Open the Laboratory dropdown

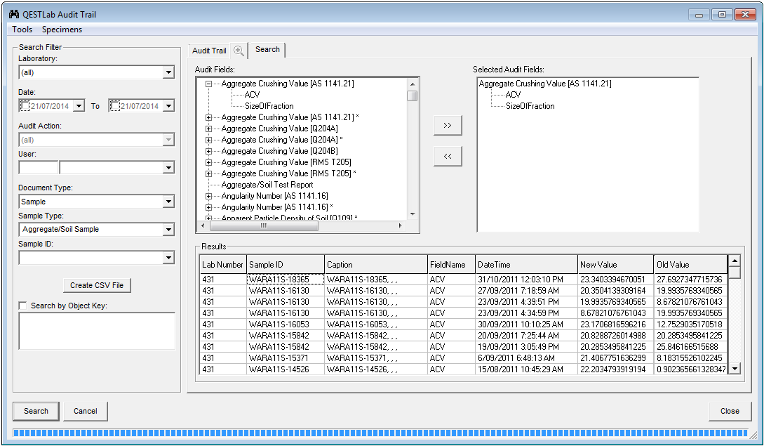(x=168, y=72)
